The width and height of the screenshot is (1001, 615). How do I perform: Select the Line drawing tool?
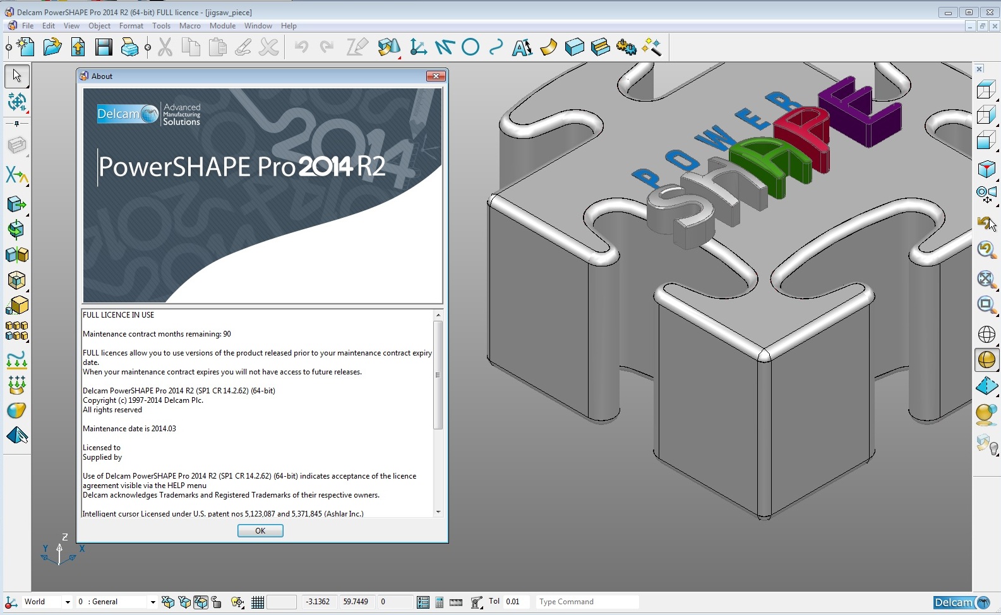point(444,47)
